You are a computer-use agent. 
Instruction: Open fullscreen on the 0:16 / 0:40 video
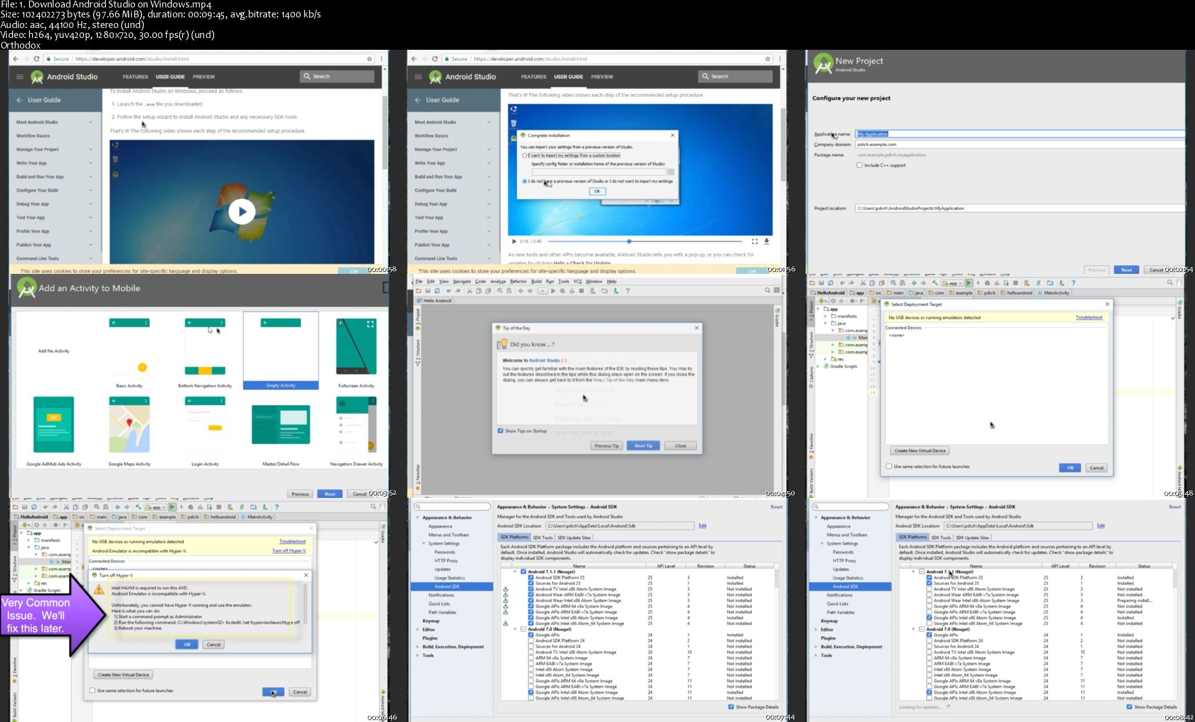point(754,241)
